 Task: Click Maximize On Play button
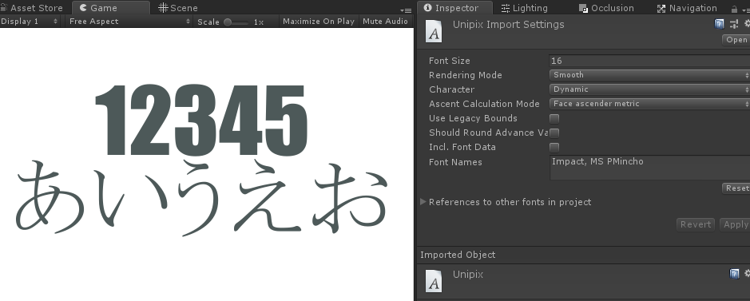319,22
